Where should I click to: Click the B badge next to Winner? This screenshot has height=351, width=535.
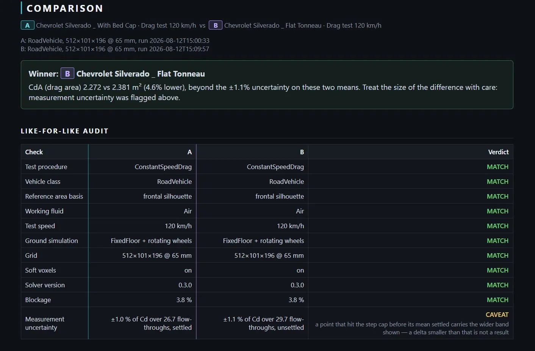coord(67,74)
